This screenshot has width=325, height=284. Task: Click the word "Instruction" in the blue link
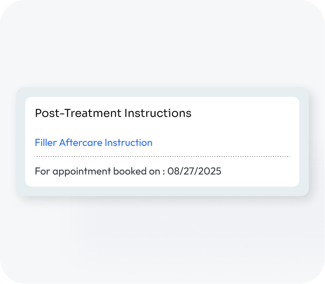coord(129,143)
